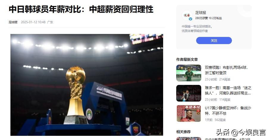This screenshot has height=140, width=270.
Task: Click the 足球报 byline under the headline
Action: tap(13, 22)
